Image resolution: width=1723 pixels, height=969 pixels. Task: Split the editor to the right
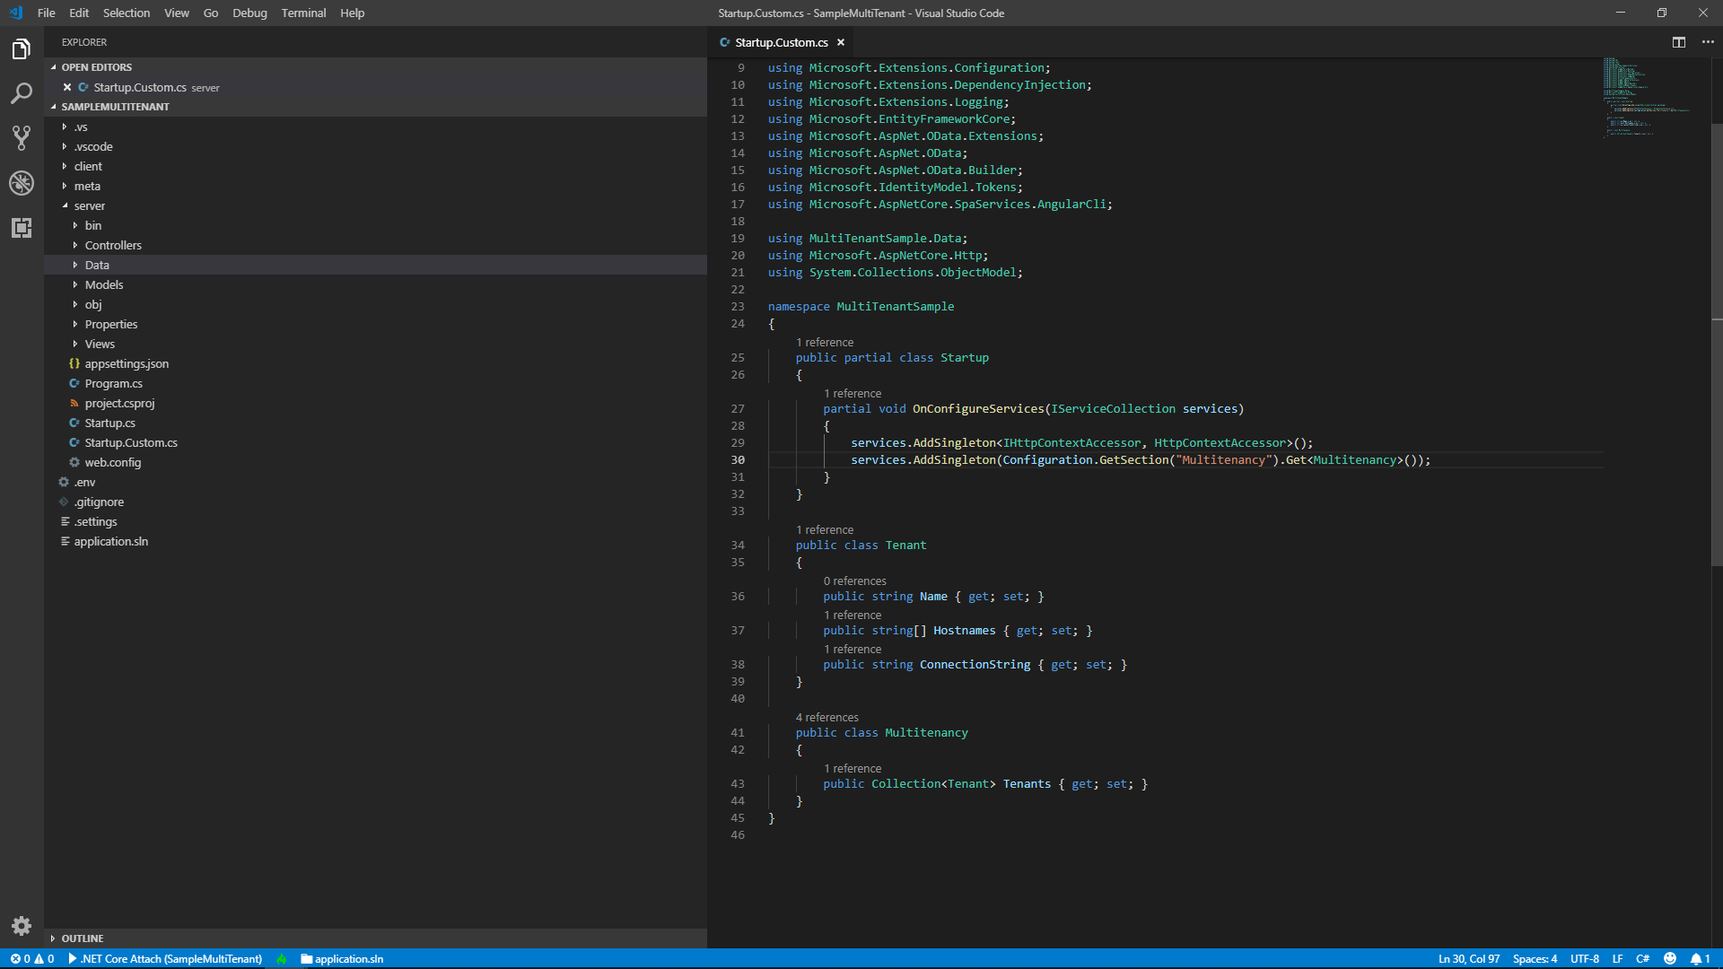pos(1679,42)
